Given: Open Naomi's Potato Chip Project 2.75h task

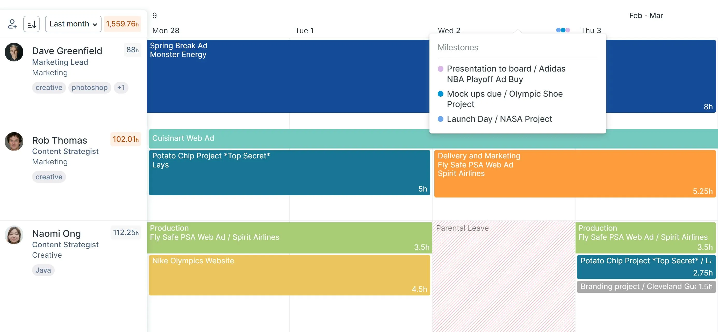Looking at the screenshot, I should 646,267.
